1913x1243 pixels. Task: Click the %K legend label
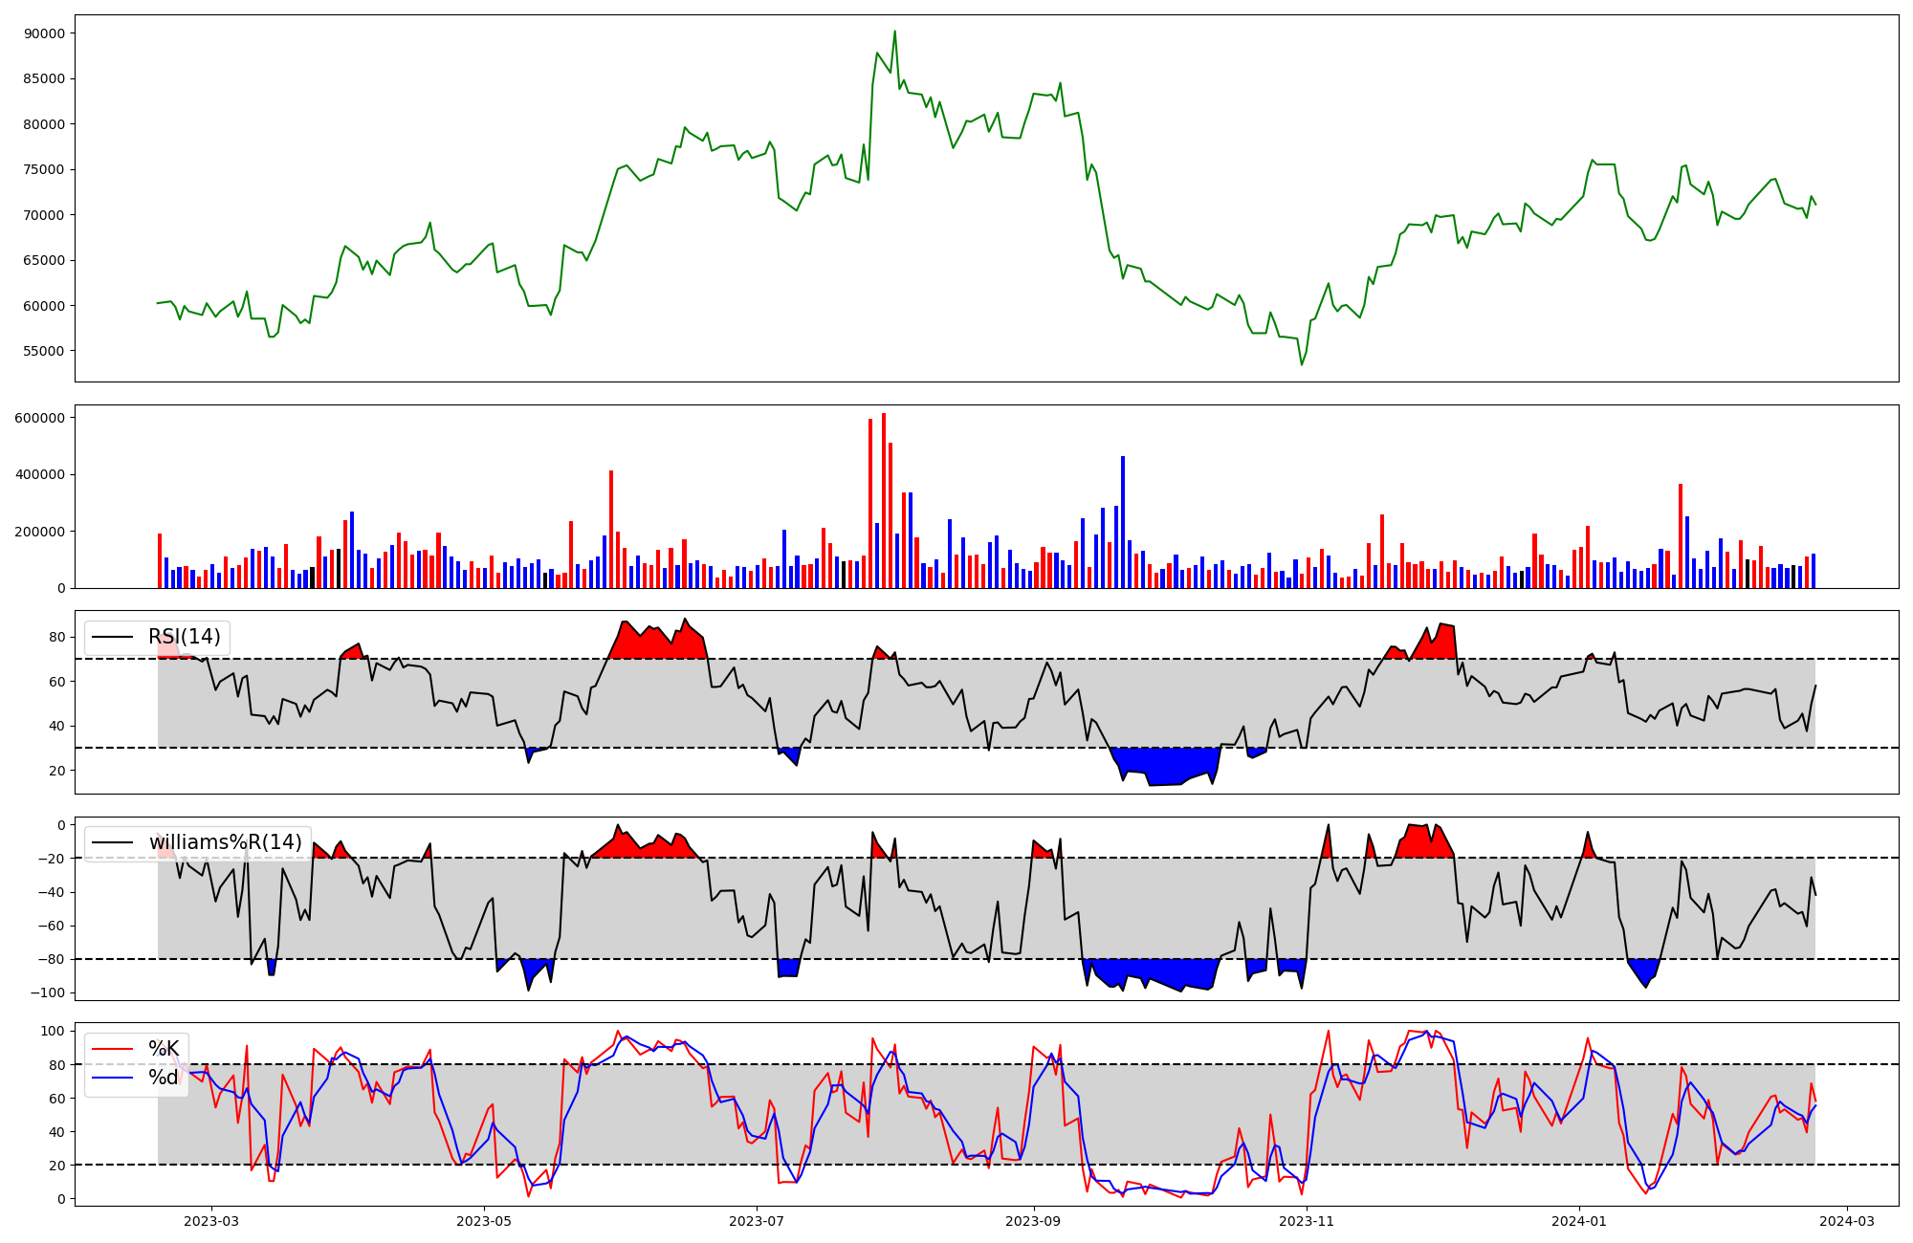[163, 1048]
